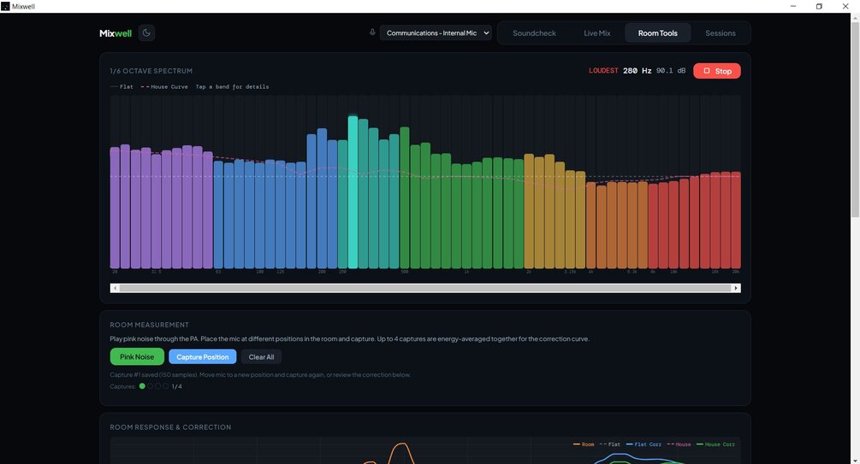The width and height of the screenshot is (860, 464).
Task: Click the Mixwell app icon in title bar
Action: click(5, 7)
